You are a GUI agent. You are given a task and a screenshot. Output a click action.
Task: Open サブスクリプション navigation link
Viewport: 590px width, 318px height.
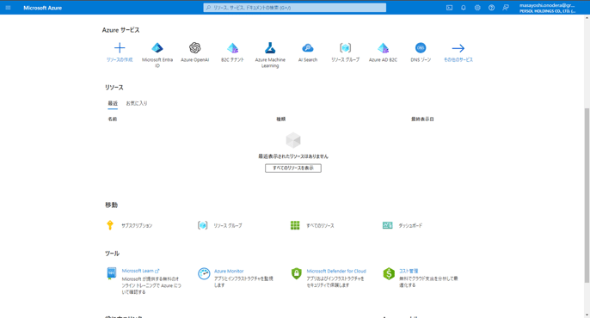tap(137, 225)
